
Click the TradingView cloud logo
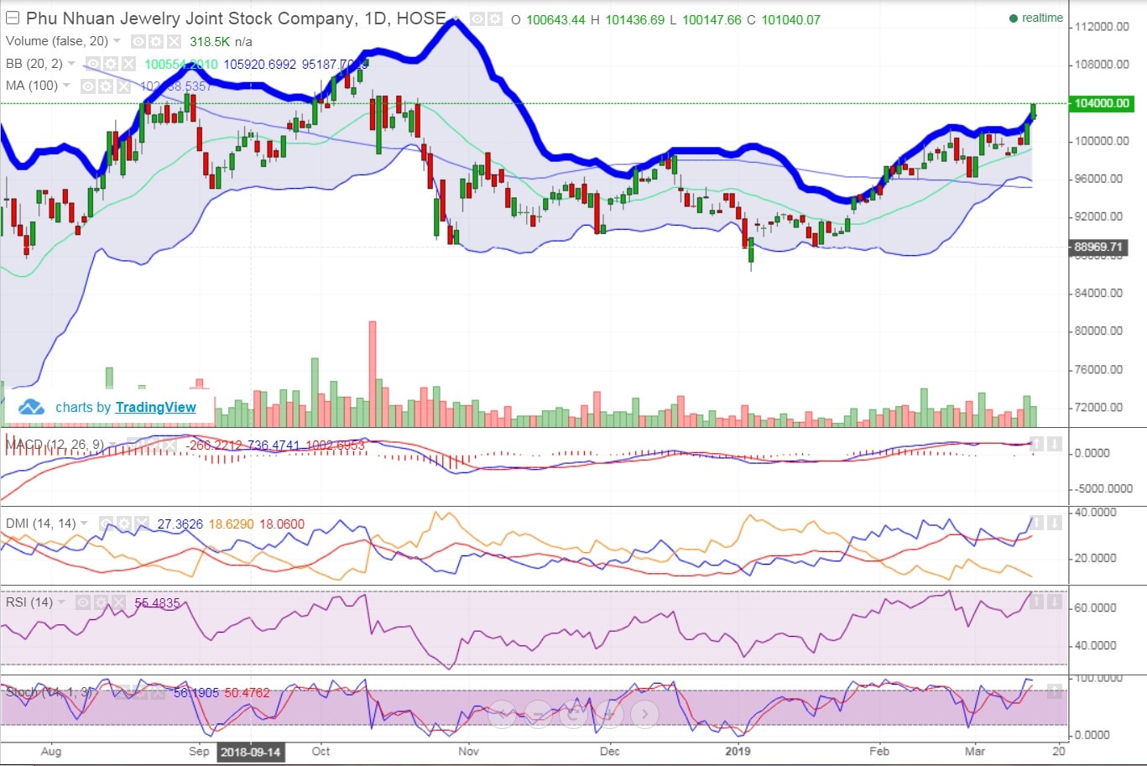coord(32,407)
